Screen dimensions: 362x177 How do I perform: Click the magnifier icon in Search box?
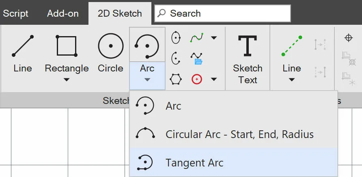[x=162, y=13]
